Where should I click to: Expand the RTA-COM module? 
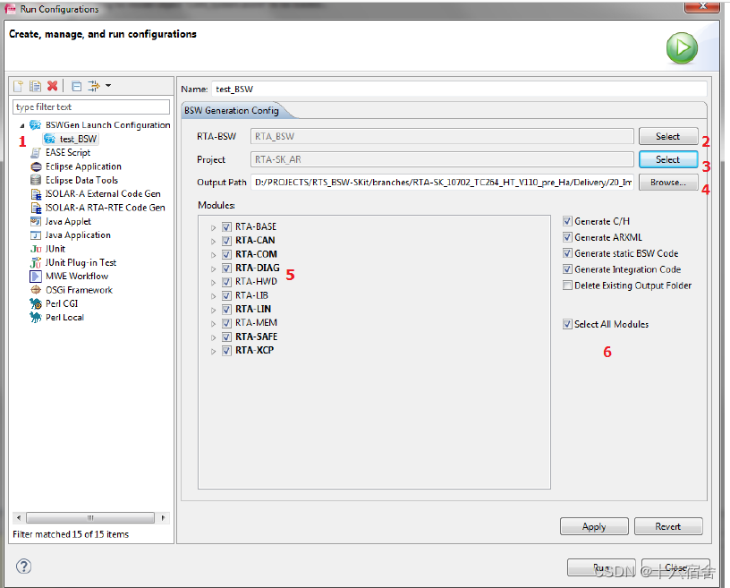tap(213, 255)
